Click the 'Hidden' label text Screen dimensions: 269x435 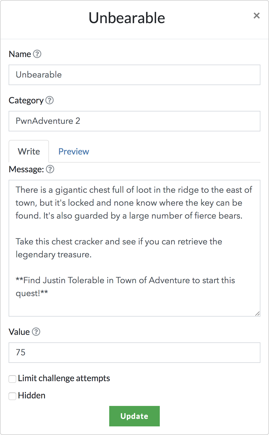coord(31,396)
